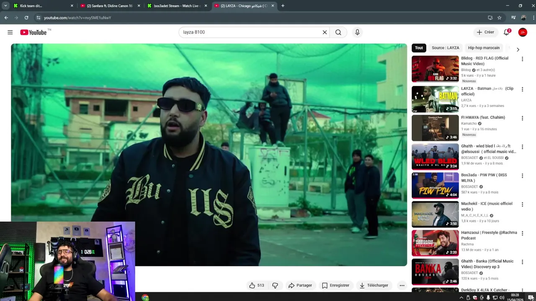This screenshot has width=536, height=301.
Task: Open Chrome profile avatar
Action: click(x=523, y=18)
